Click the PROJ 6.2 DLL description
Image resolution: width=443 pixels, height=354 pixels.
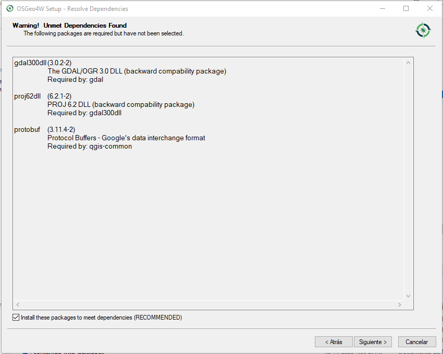(121, 105)
